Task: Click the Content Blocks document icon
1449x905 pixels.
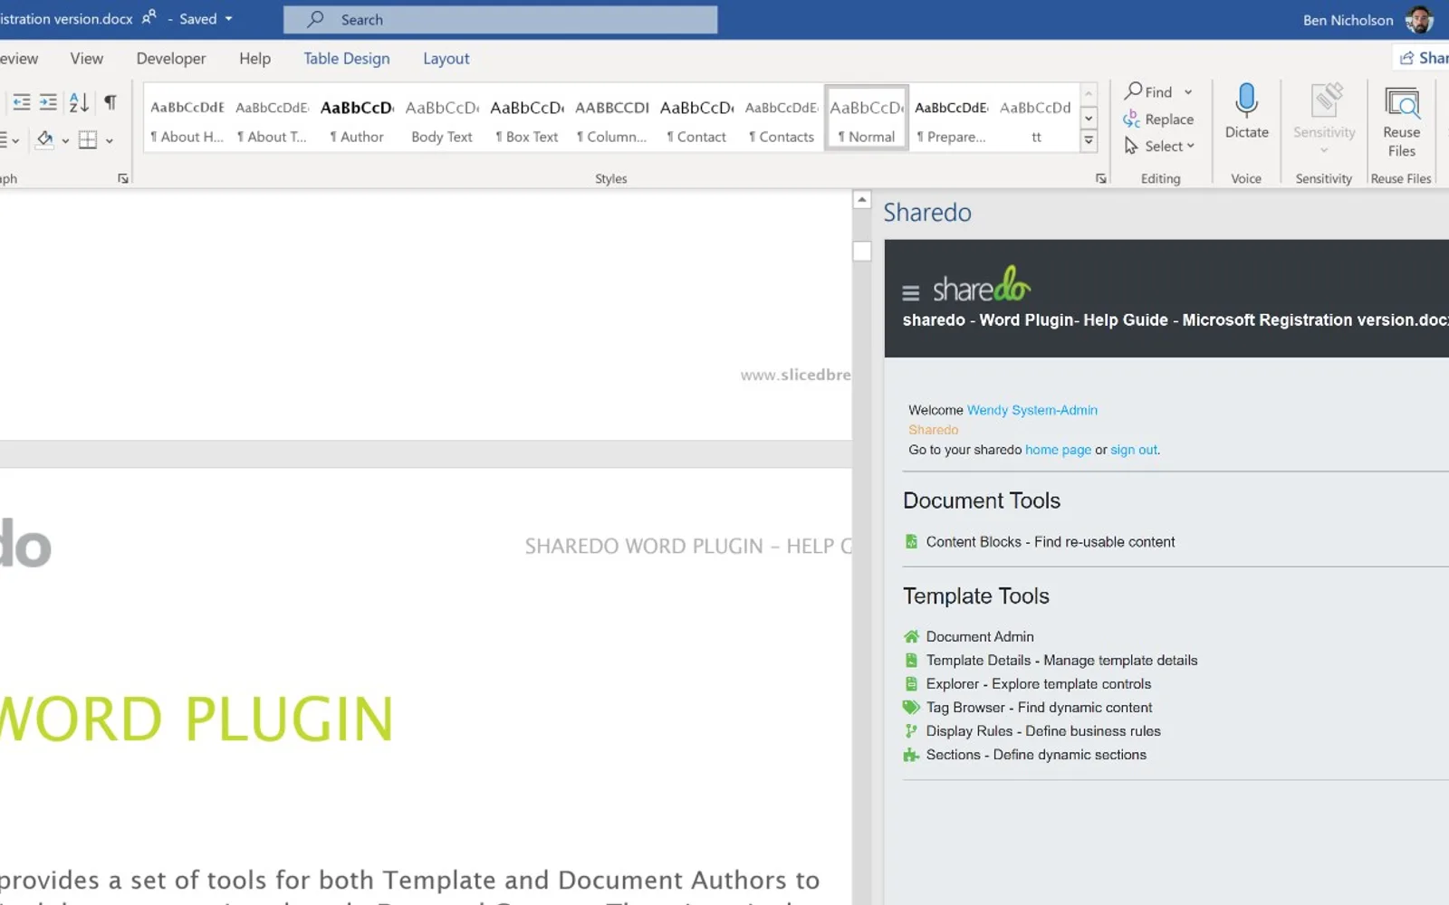Action: [x=911, y=541]
